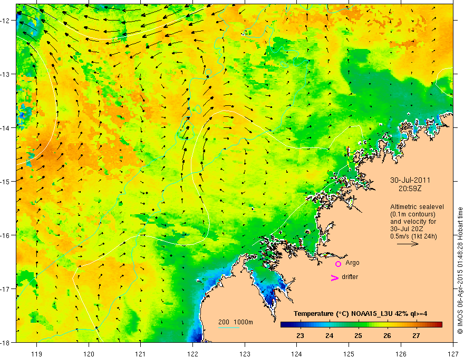Click the latitude label -18
This screenshot has height=358, width=464.
[x=5, y=342]
